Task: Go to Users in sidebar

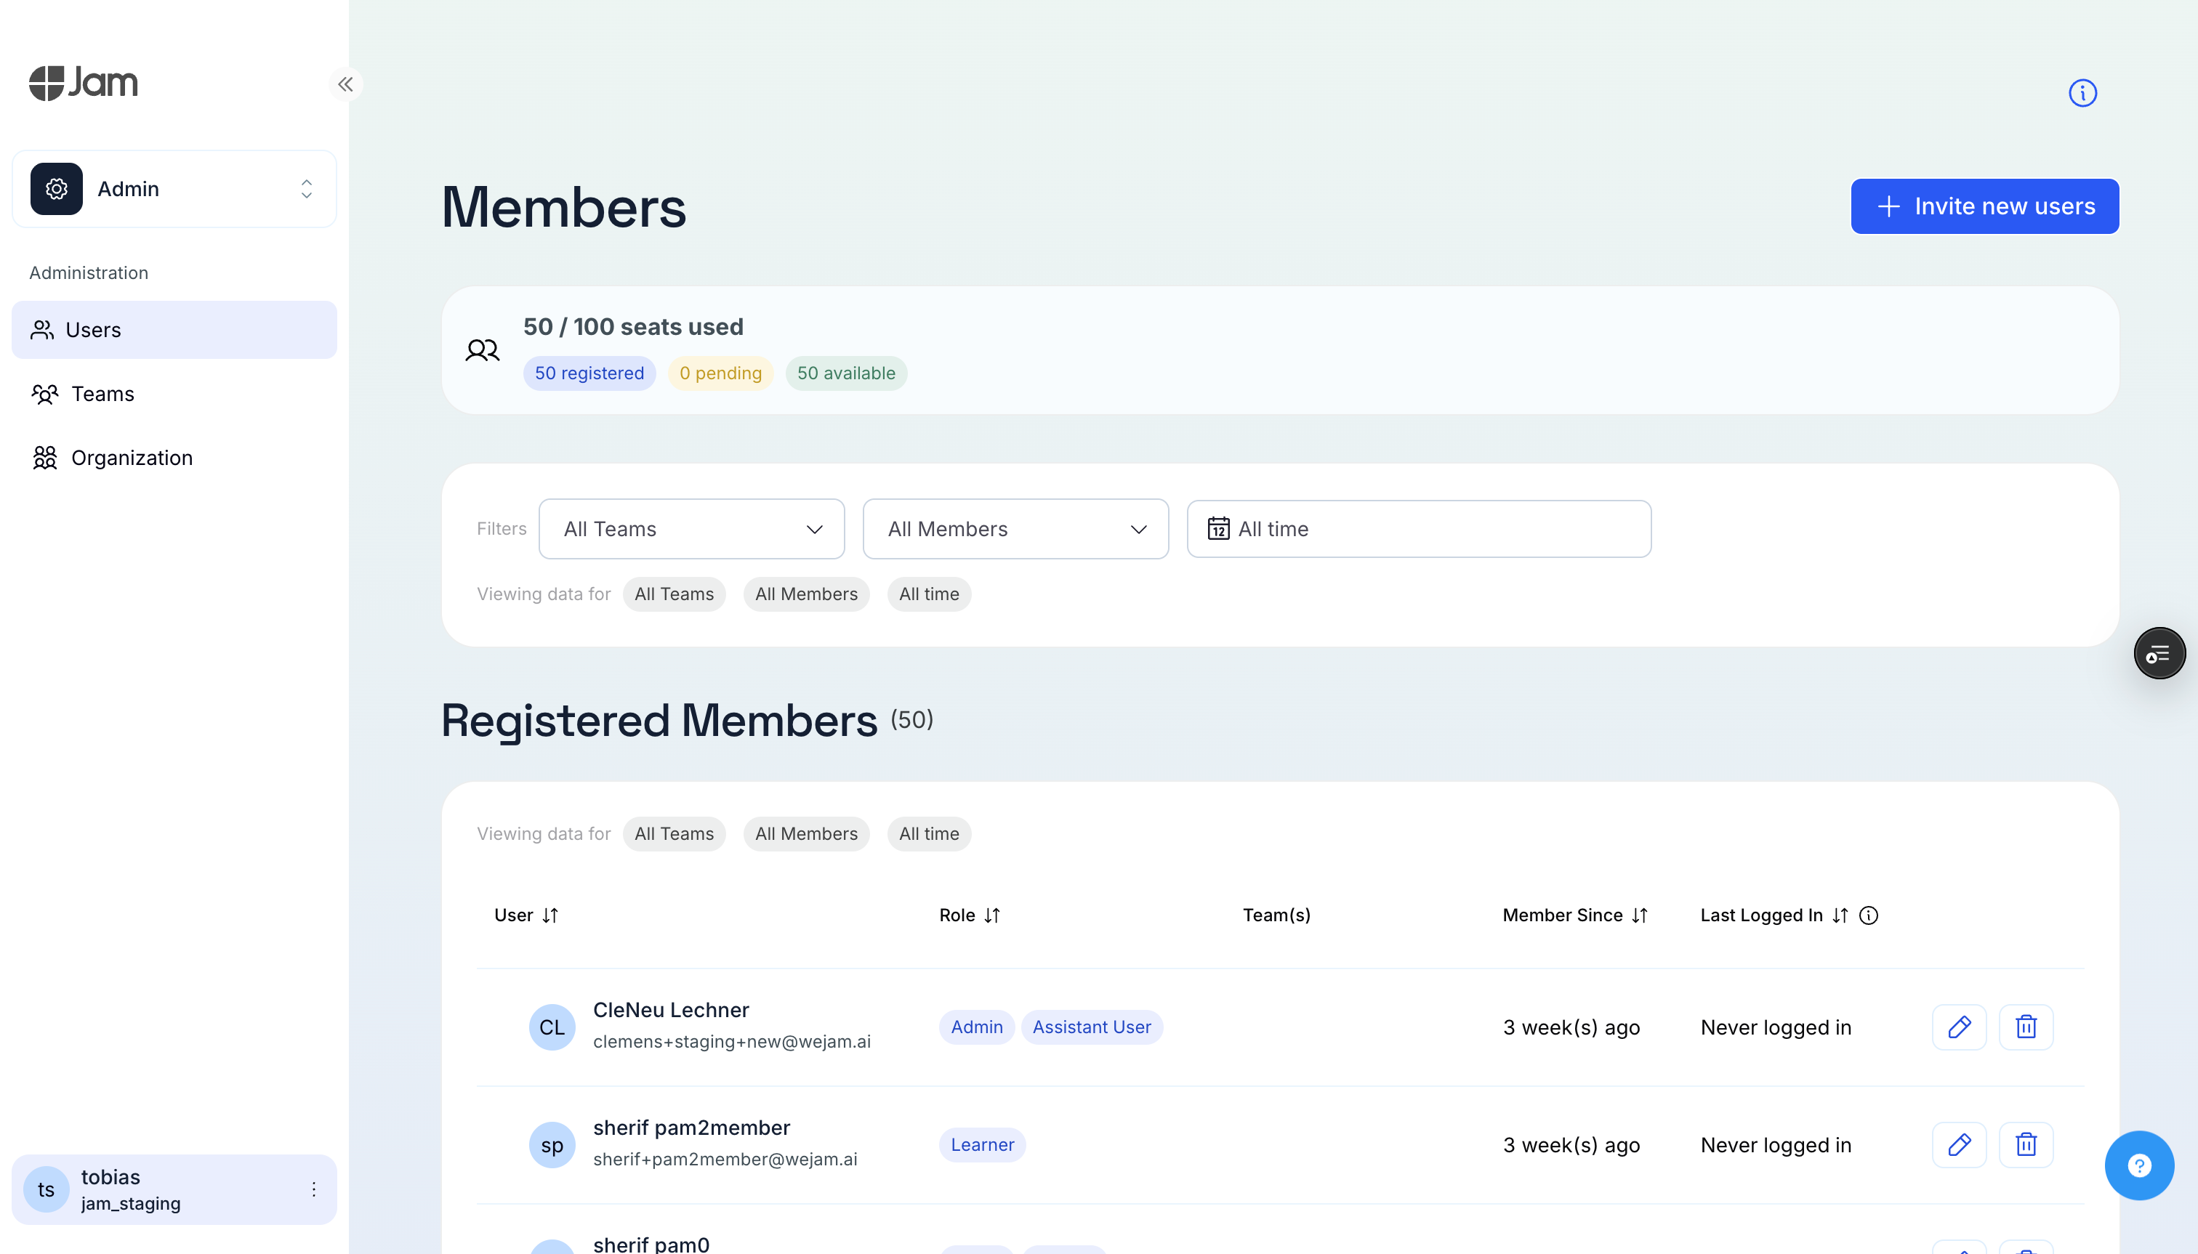Action: [x=174, y=330]
